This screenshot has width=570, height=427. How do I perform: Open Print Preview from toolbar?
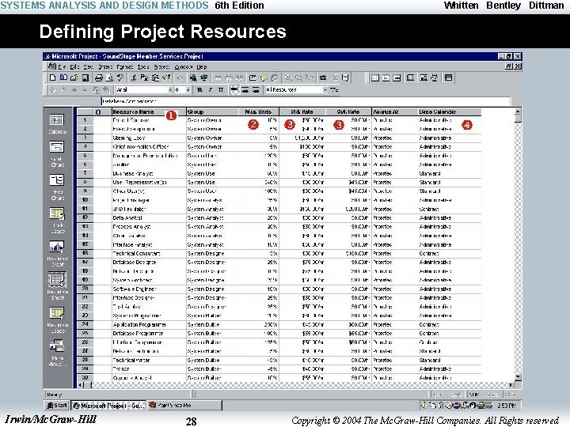point(109,77)
